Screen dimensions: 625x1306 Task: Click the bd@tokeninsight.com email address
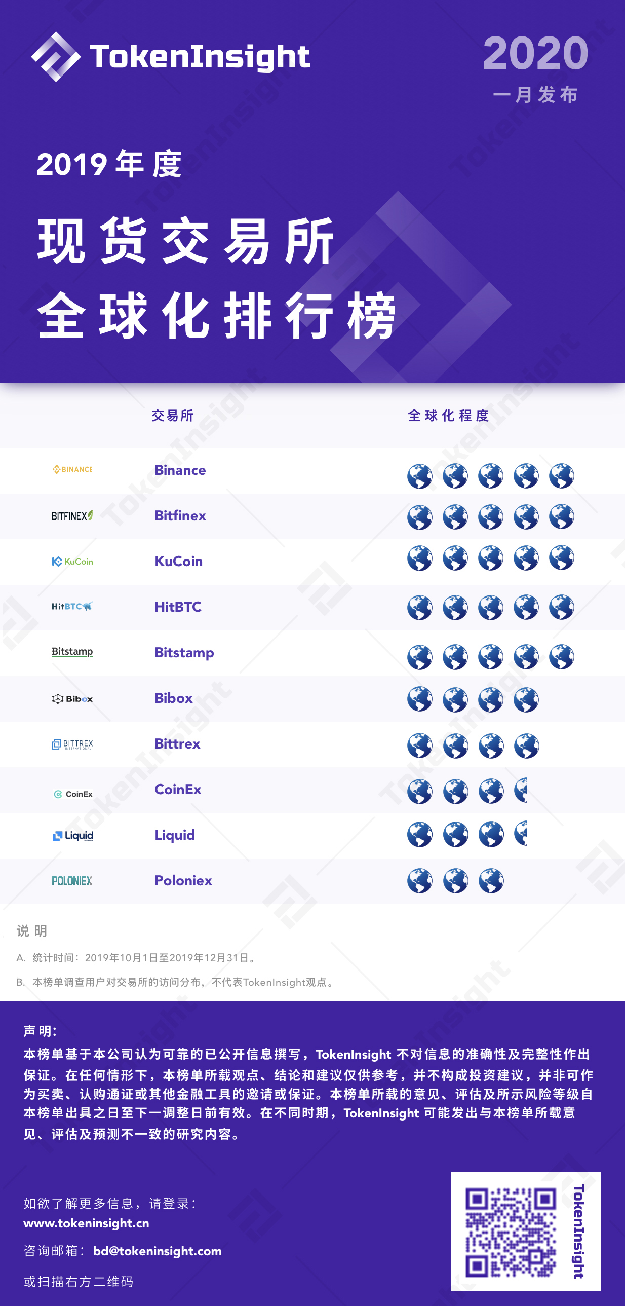[x=158, y=1251]
